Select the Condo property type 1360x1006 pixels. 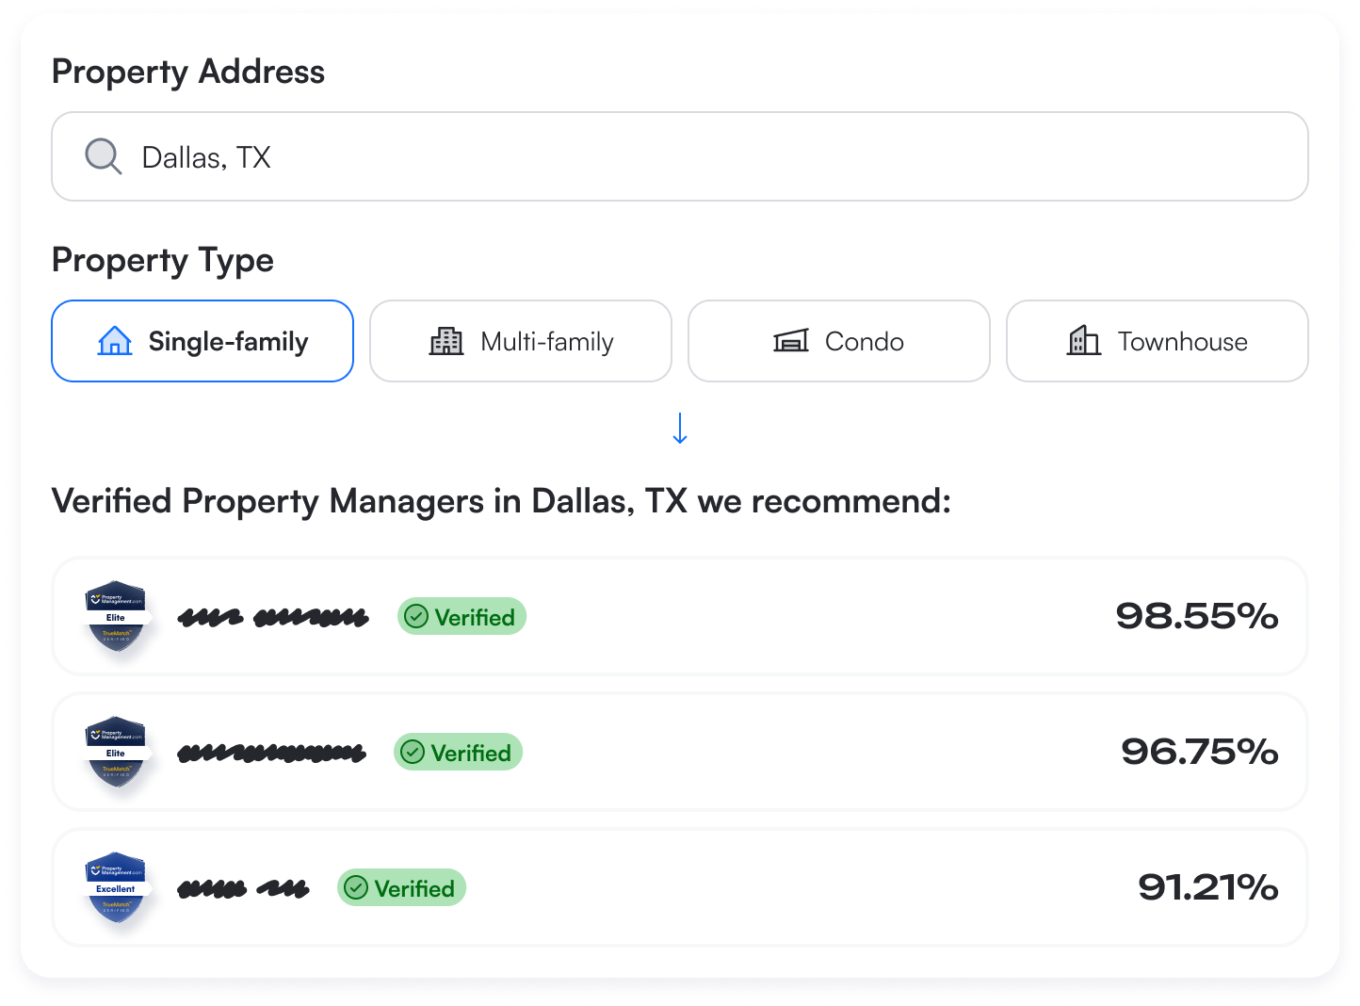[x=838, y=341]
